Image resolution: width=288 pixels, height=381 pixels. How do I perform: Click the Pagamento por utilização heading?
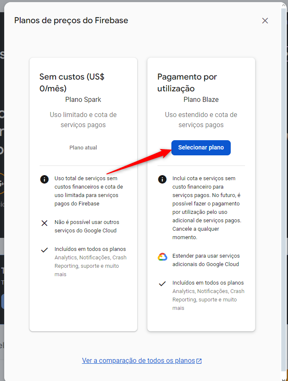coord(187,83)
